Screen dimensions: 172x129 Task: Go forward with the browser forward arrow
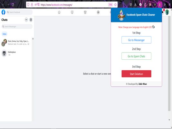[8, 5]
